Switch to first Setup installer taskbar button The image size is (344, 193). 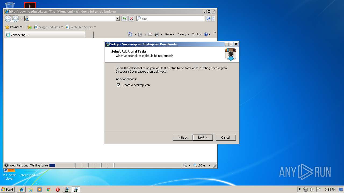(67, 190)
